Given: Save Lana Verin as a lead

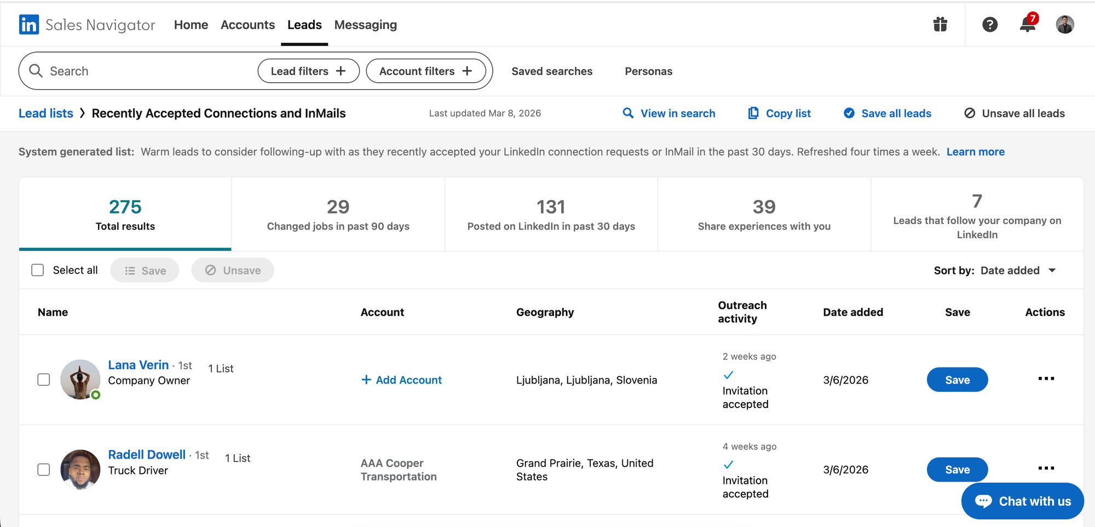Looking at the screenshot, I should tap(957, 380).
